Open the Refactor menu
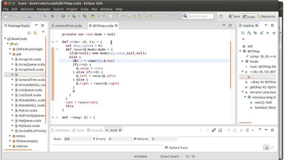This screenshot has height=160, width=285. (x=27, y=9)
